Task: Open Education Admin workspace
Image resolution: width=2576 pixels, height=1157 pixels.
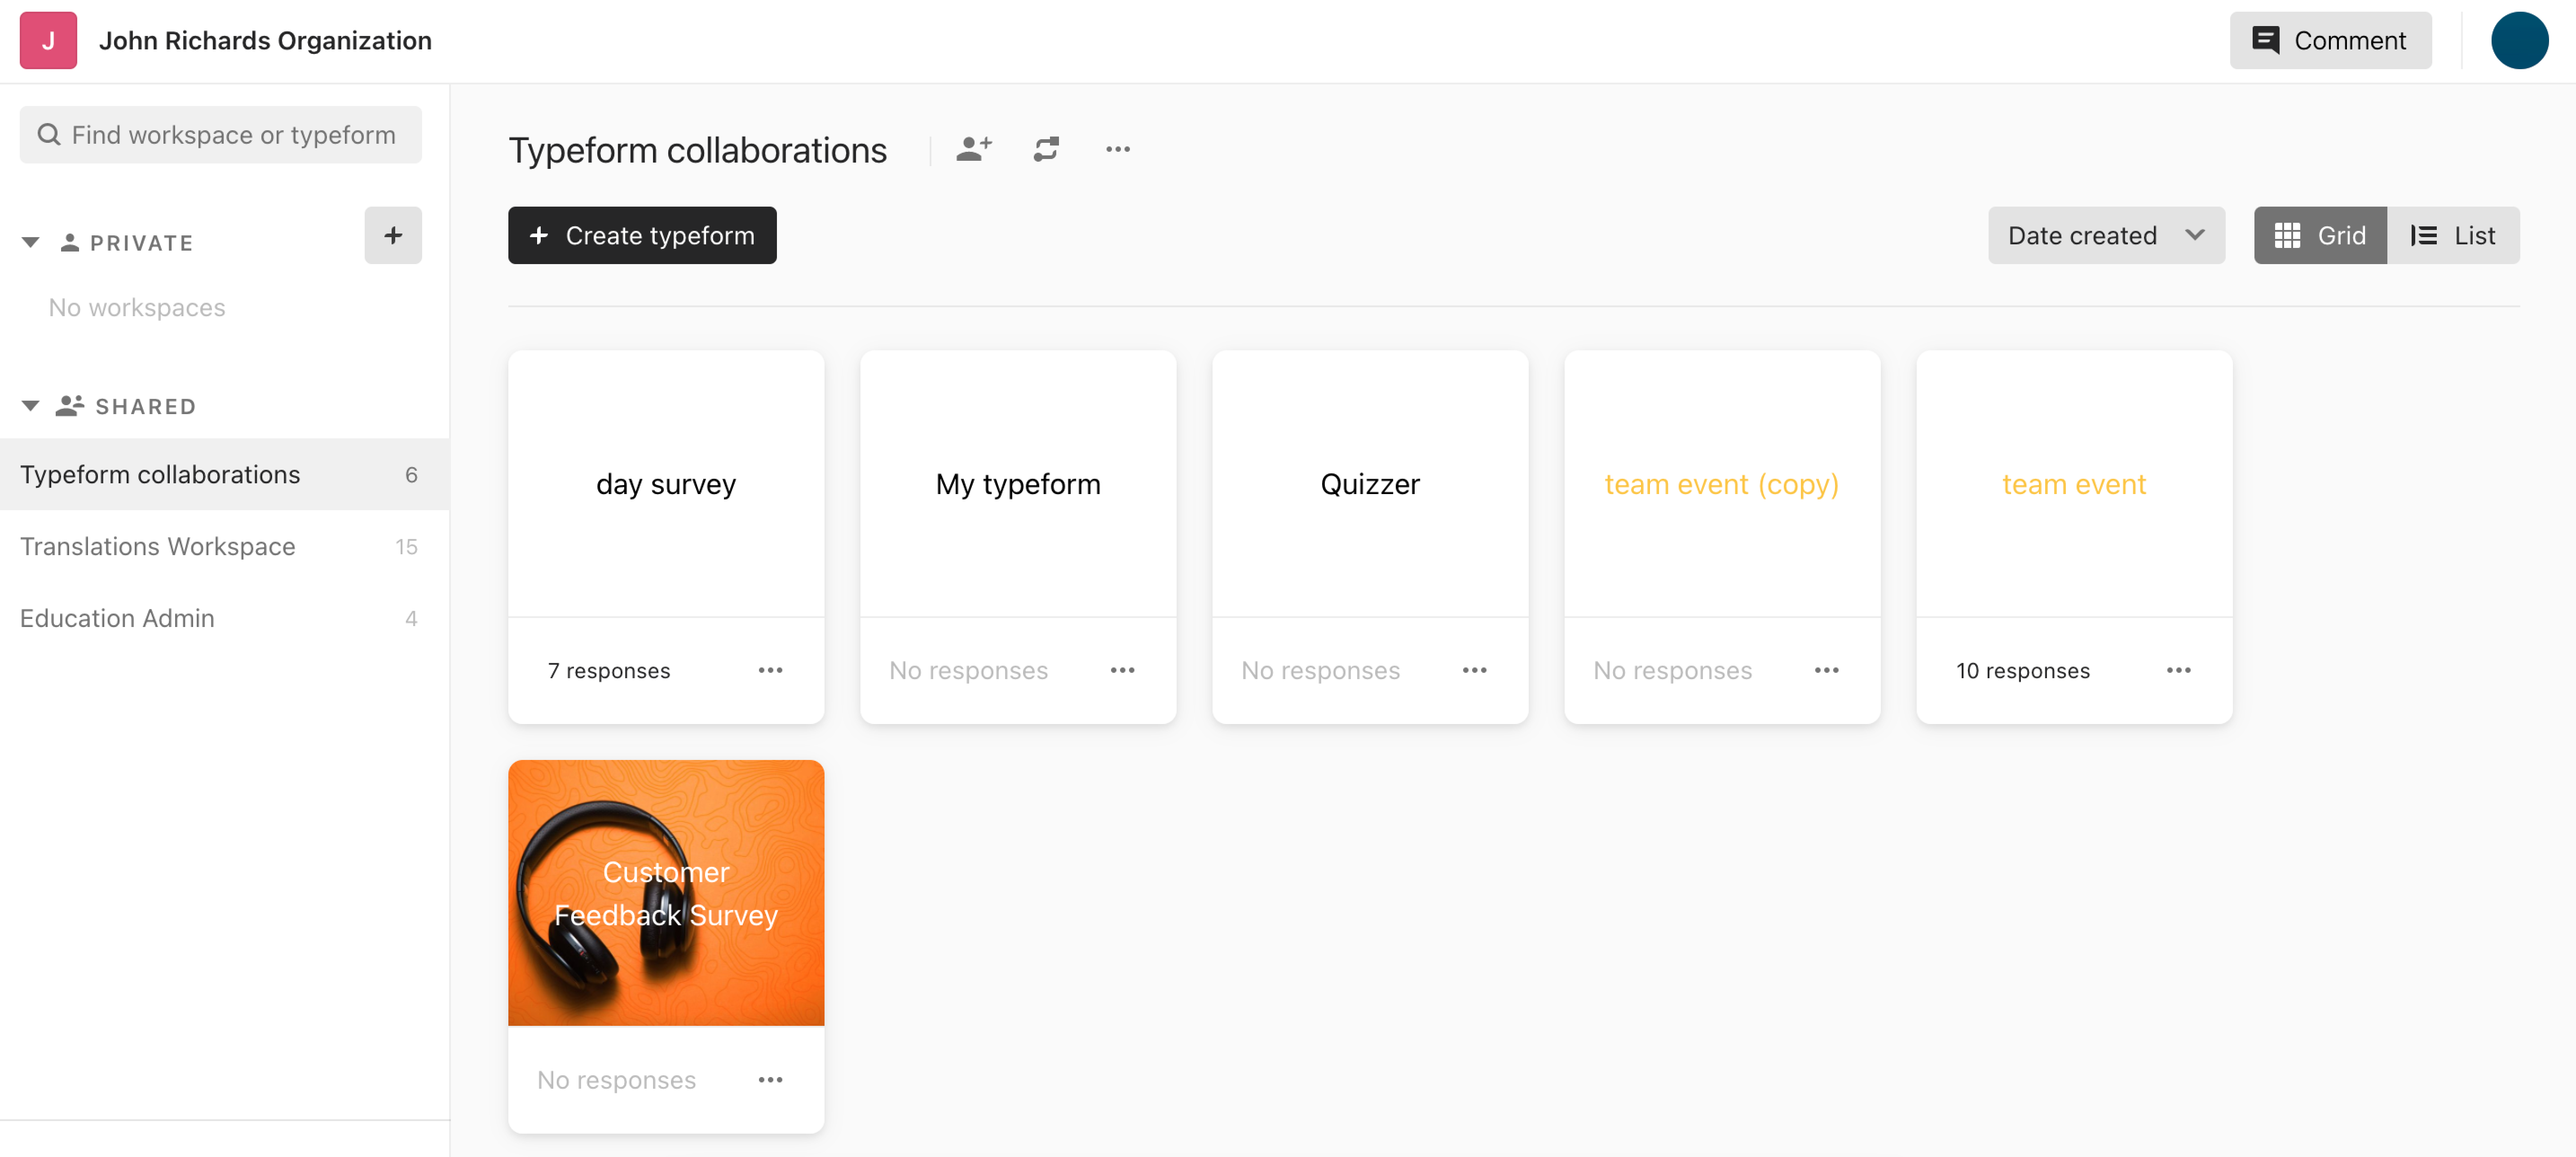Action: click(224, 618)
